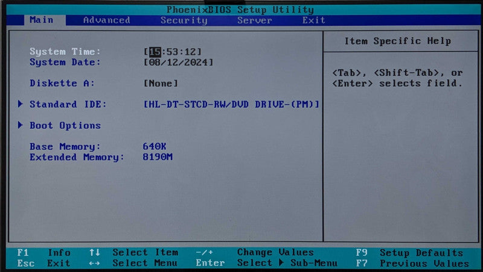
Task: Click the F1 Info hint
Action: [43, 253]
